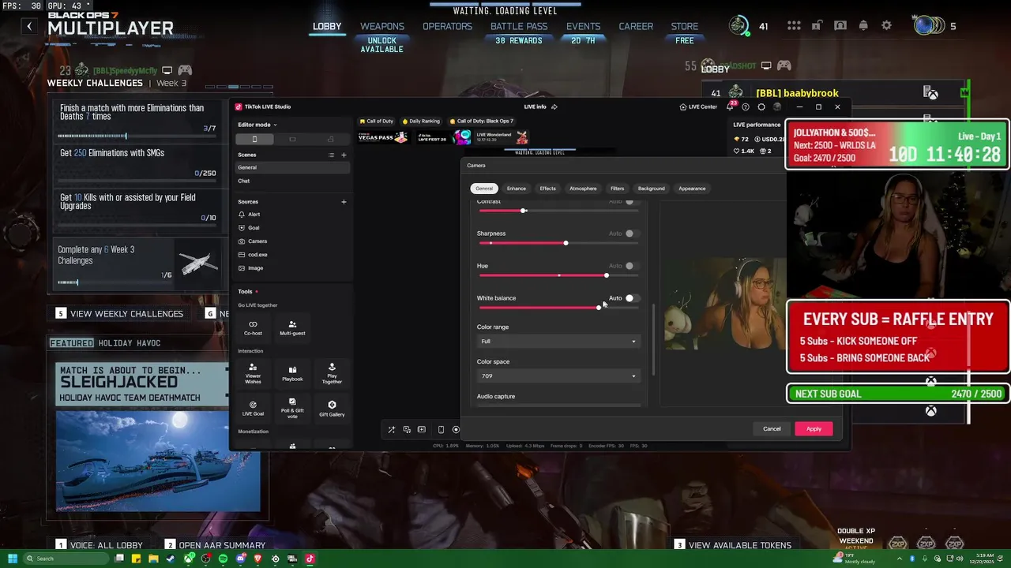
Task: Add a new scene with plus icon
Action: click(344, 155)
